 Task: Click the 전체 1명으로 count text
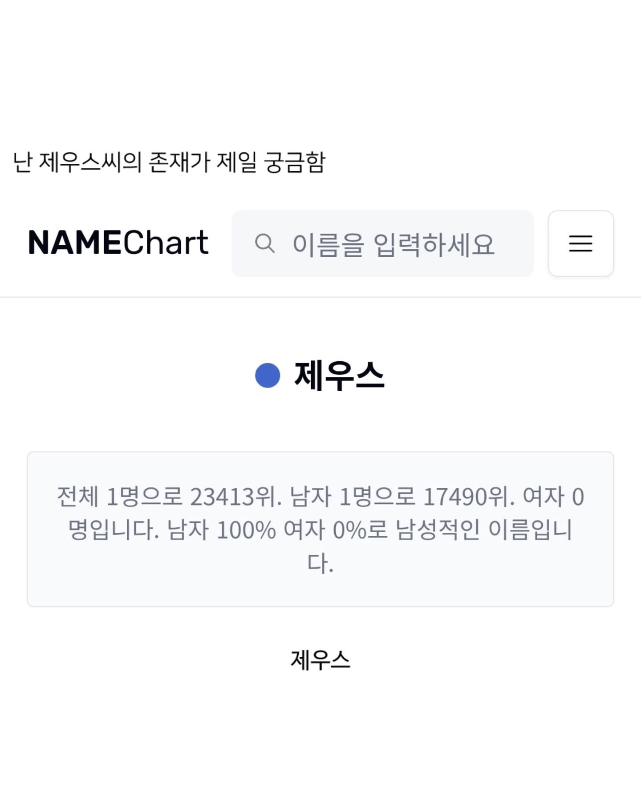tap(120, 497)
